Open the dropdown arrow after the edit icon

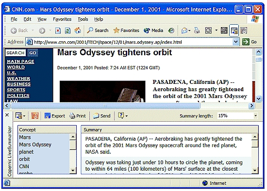tap(216, 31)
